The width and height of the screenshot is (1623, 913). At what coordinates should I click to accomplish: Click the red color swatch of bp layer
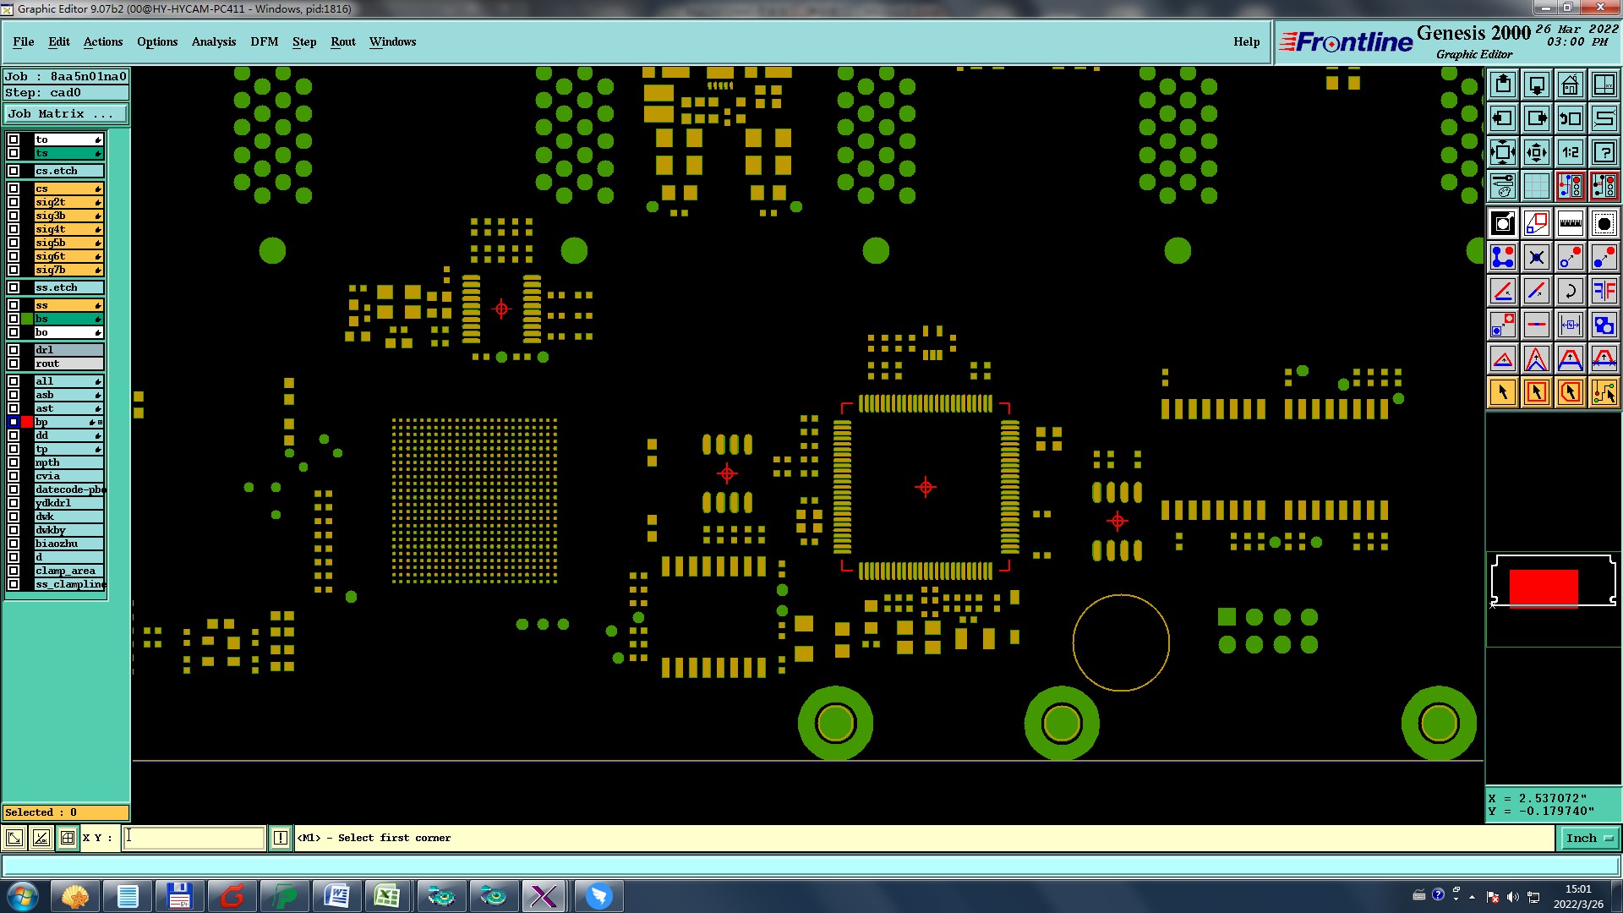click(x=27, y=422)
